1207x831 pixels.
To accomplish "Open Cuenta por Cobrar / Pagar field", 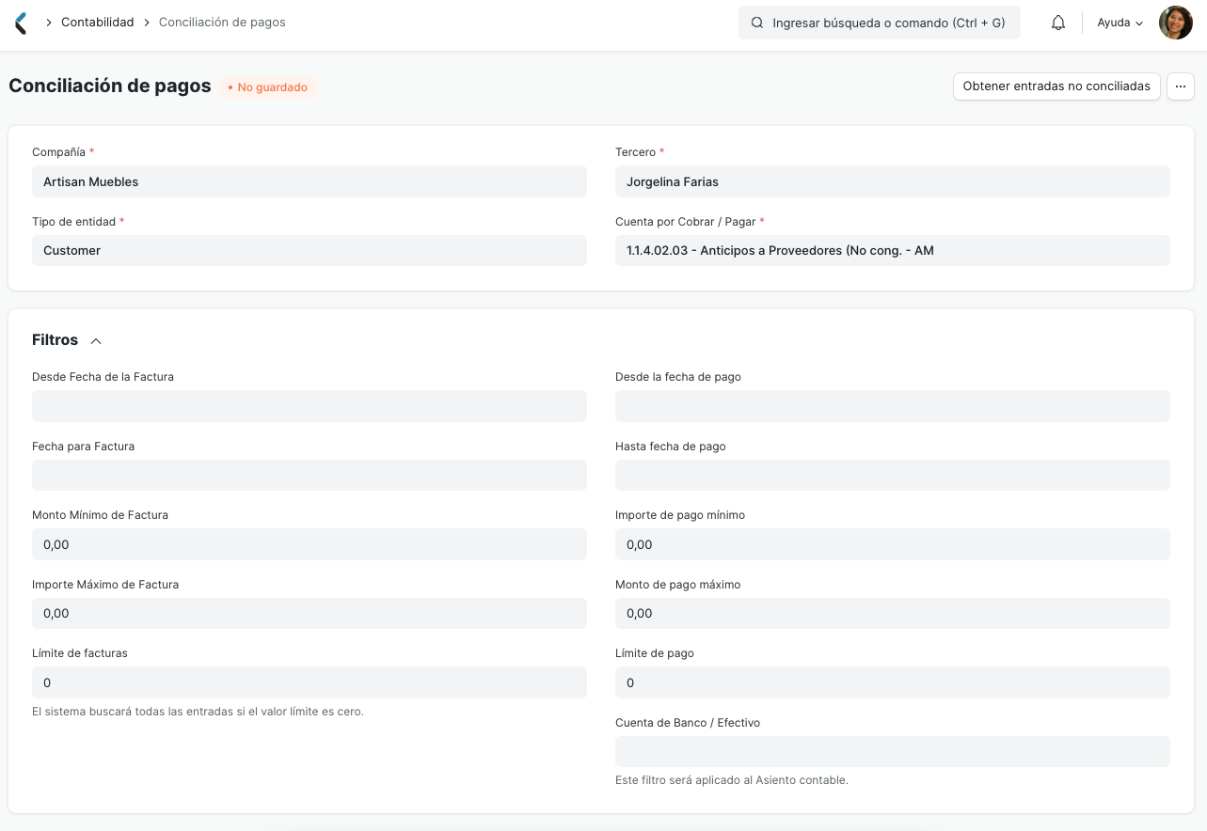I will (893, 251).
